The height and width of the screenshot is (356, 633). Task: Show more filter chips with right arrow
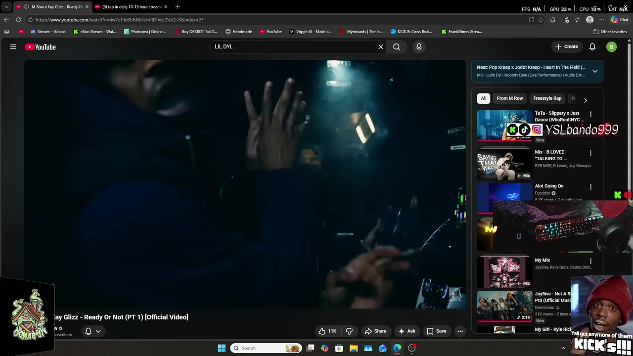coord(586,100)
